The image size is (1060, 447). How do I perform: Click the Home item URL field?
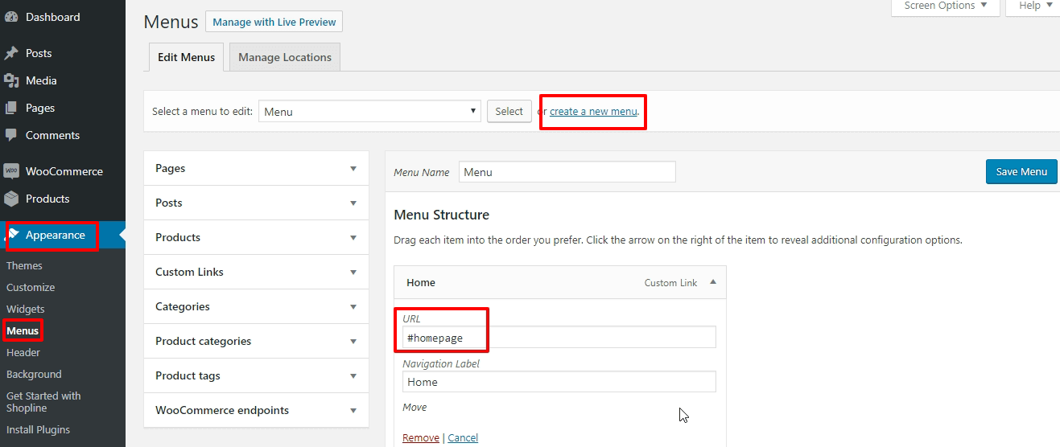point(559,338)
